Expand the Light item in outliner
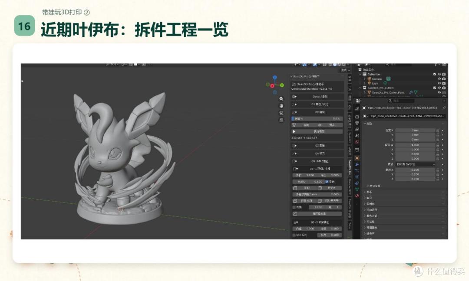Image resolution: width=469 pixels, height=281 pixels. coord(365,83)
